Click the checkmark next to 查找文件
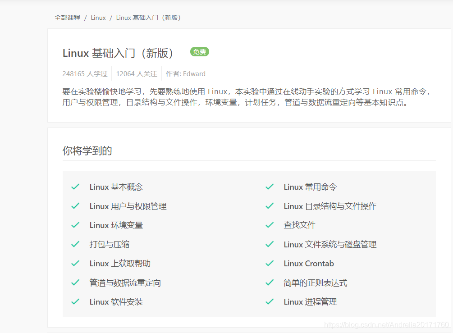This screenshot has height=333, width=453. pyautogui.click(x=270, y=225)
